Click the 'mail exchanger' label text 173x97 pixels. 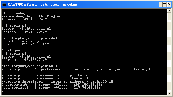coord(88,69)
